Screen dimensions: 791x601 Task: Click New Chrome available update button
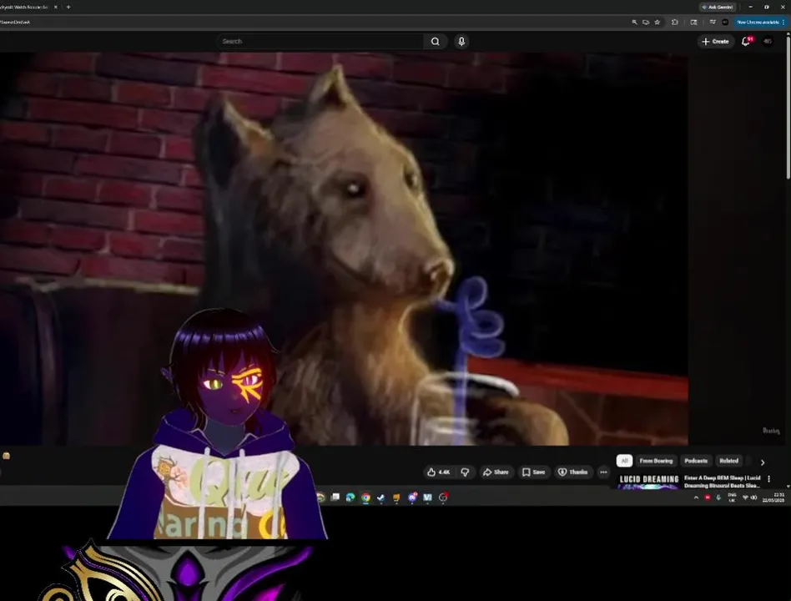pos(757,23)
